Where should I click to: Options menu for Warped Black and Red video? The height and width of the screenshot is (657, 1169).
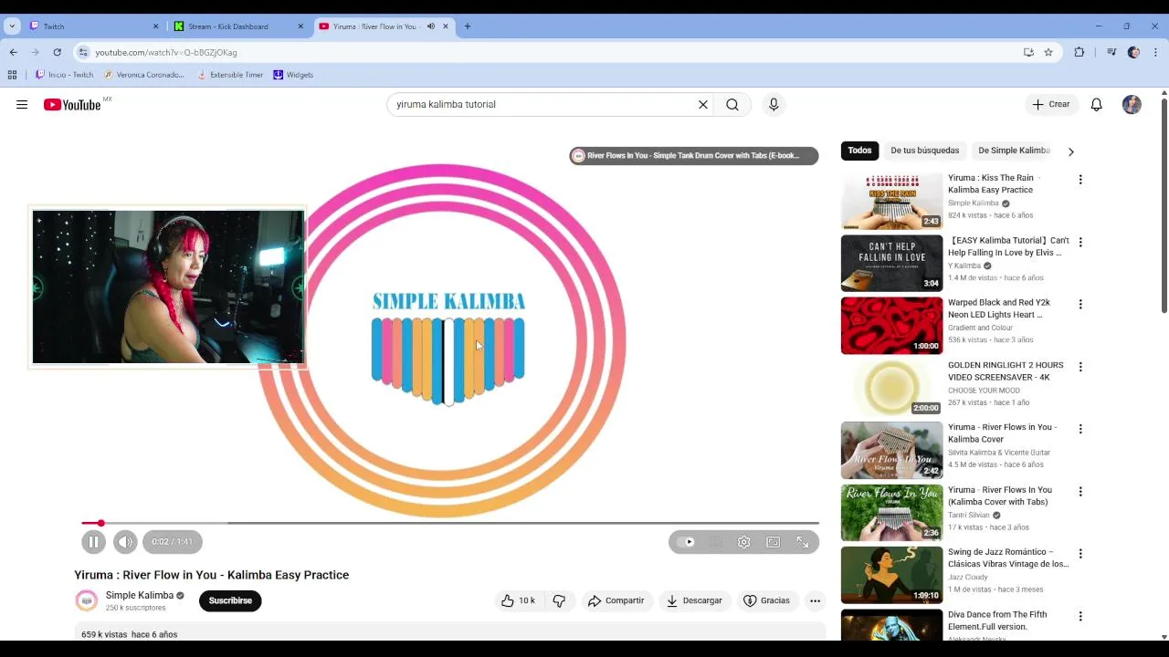1080,304
